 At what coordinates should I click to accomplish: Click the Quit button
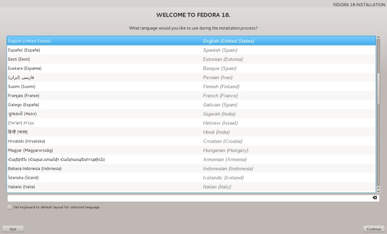coord(13,229)
